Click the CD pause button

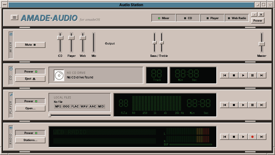[x=252, y=75]
